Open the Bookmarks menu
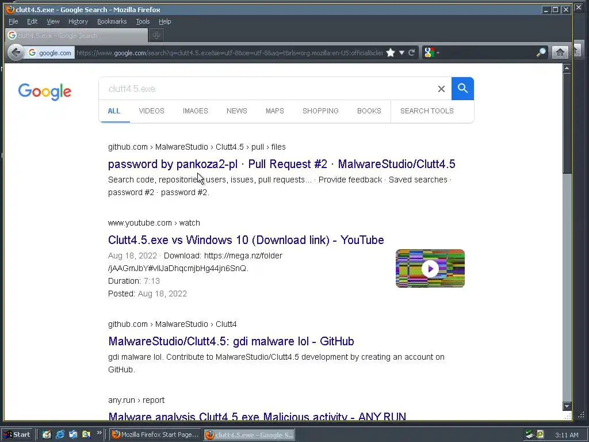Image resolution: width=589 pixels, height=442 pixels. 112,21
